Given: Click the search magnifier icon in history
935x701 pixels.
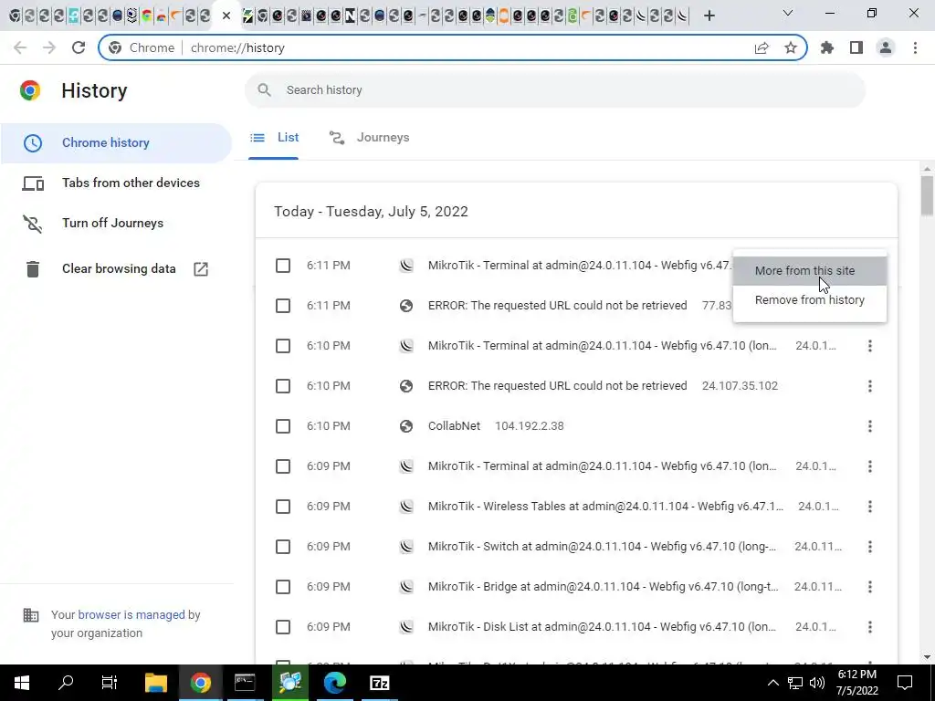Looking at the screenshot, I should [x=264, y=90].
